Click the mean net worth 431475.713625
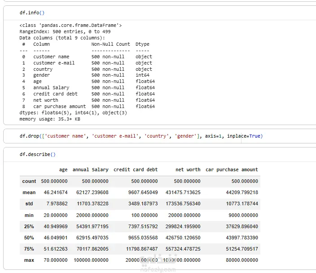This screenshot has width=316, height=273. [183, 192]
